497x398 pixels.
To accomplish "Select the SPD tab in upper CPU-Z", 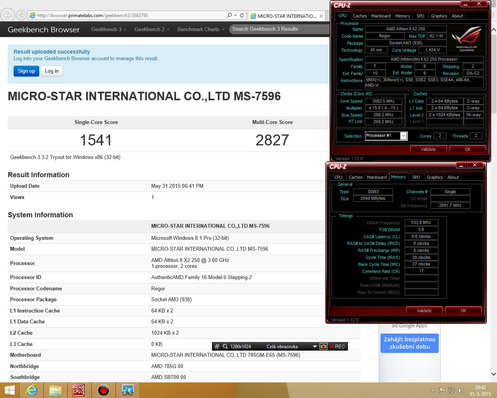I will click(421, 16).
